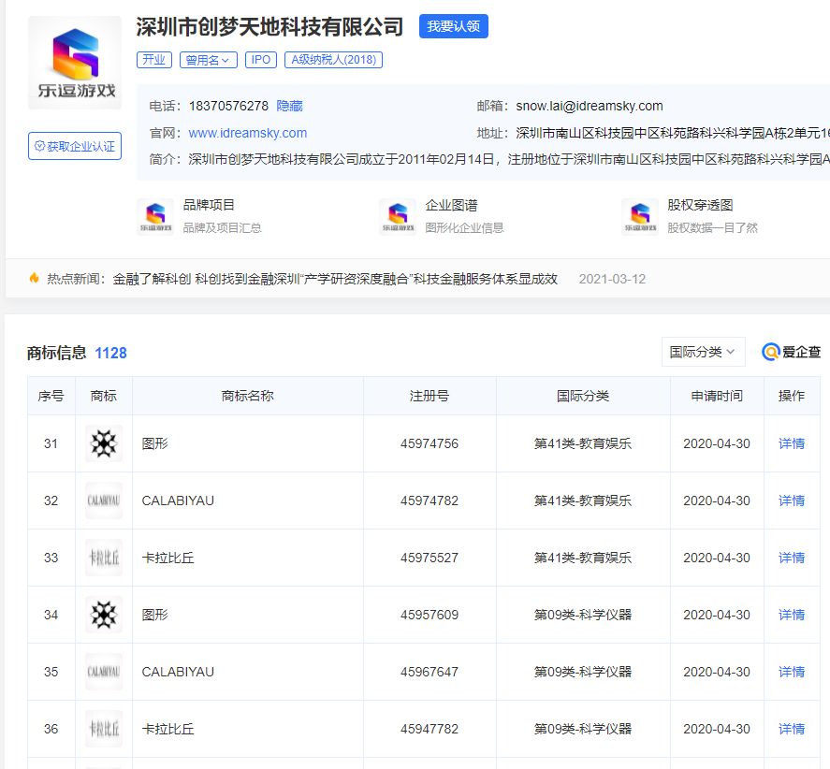
Task: Click the 商标名称 column header
Action: point(247,396)
